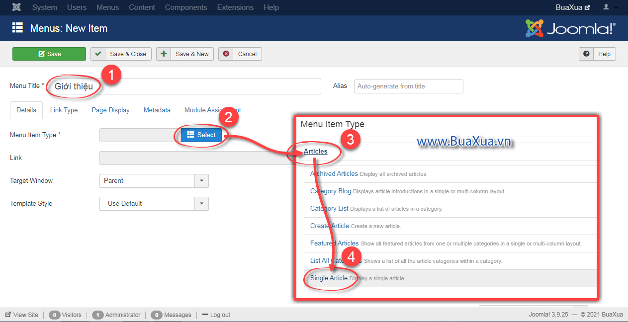Image resolution: width=628 pixels, height=322 pixels.
Task: Switch to the Details tab
Action: click(x=26, y=110)
